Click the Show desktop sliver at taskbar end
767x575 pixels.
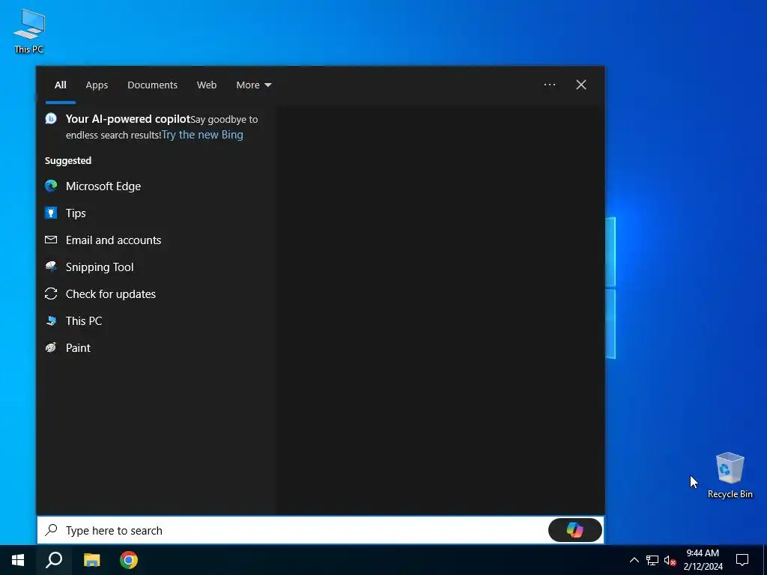coord(765,560)
